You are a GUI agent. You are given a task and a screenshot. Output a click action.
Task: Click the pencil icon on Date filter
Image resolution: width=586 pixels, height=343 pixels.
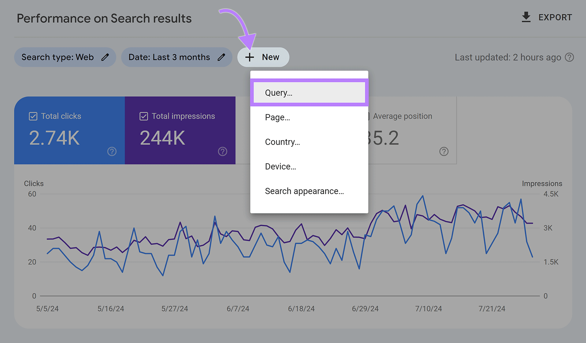point(222,57)
